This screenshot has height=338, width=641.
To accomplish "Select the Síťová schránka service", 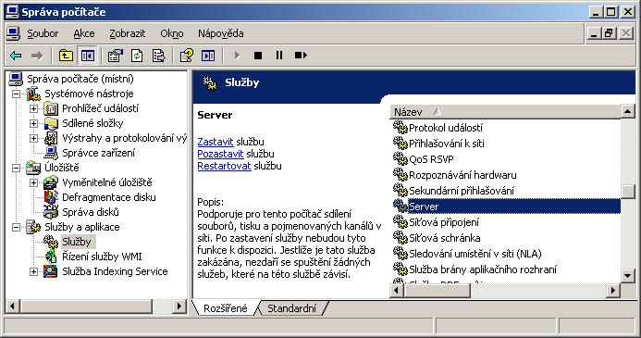I will coord(445,238).
